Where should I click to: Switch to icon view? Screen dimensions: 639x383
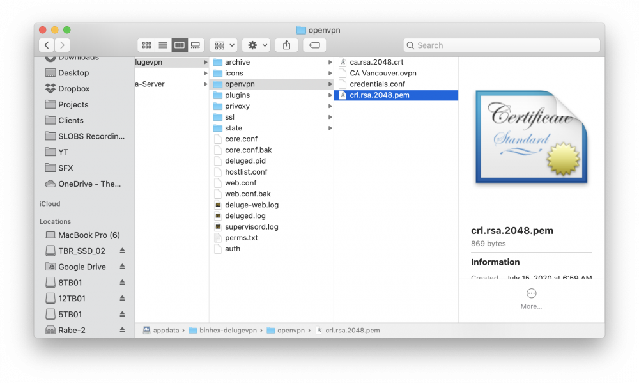point(146,45)
